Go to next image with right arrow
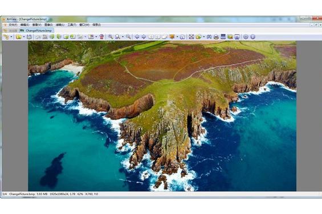The height and width of the screenshot is (214, 322). pos(144,37)
